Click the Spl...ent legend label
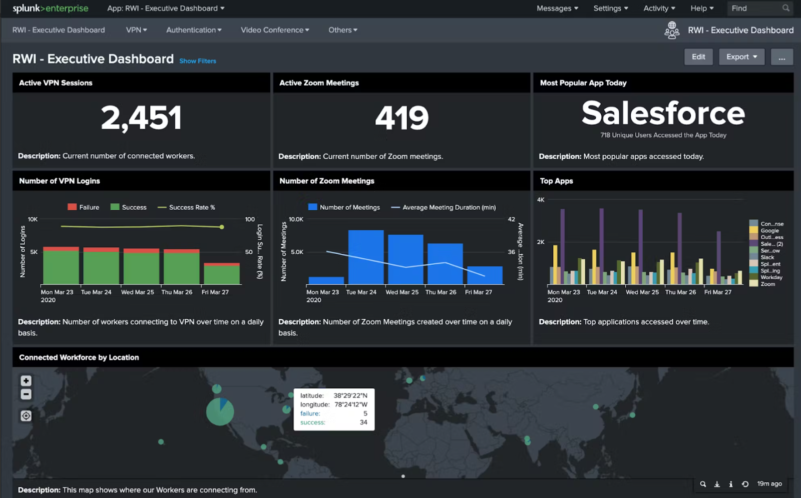The height and width of the screenshot is (498, 801). 770,264
